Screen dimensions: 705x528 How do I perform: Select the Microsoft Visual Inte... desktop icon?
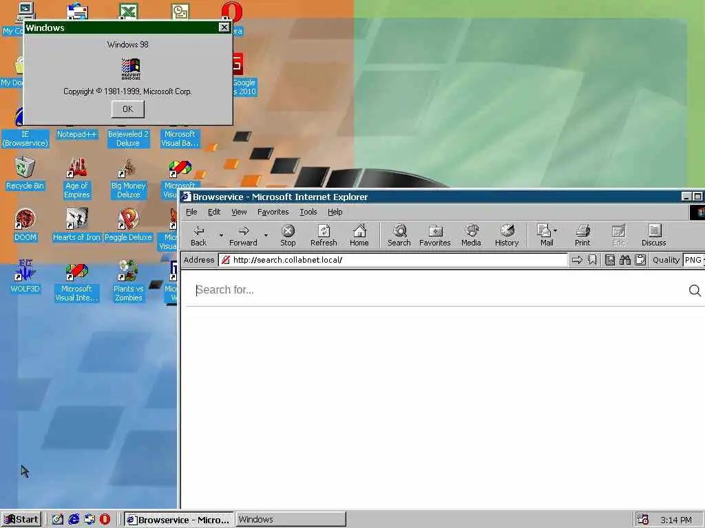(76, 280)
